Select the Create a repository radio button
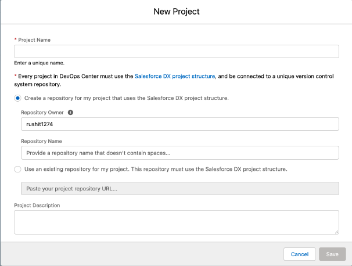352x266 pixels. (18, 98)
